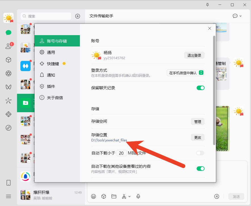Select 账号与存储 settings tab

click(x=57, y=41)
